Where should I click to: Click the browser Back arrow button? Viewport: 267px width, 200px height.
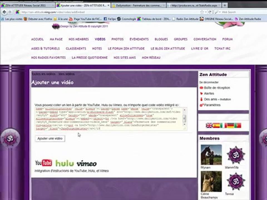click(x=4, y=12)
